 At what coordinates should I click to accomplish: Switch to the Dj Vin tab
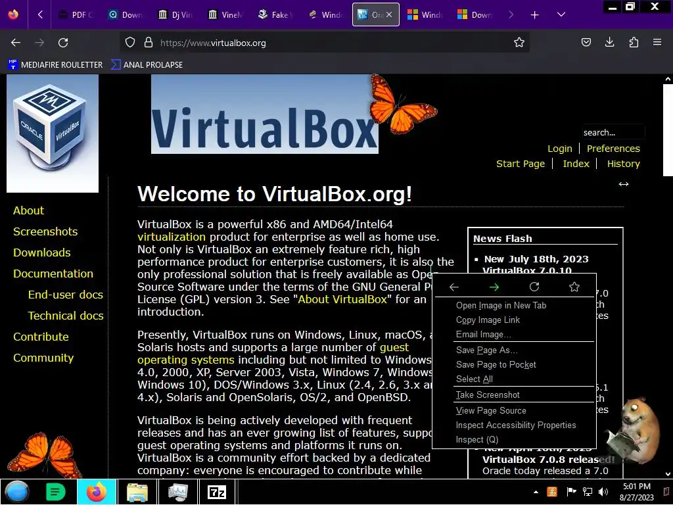175,14
